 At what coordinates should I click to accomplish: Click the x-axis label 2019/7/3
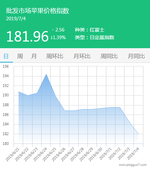click(x=124, y=154)
